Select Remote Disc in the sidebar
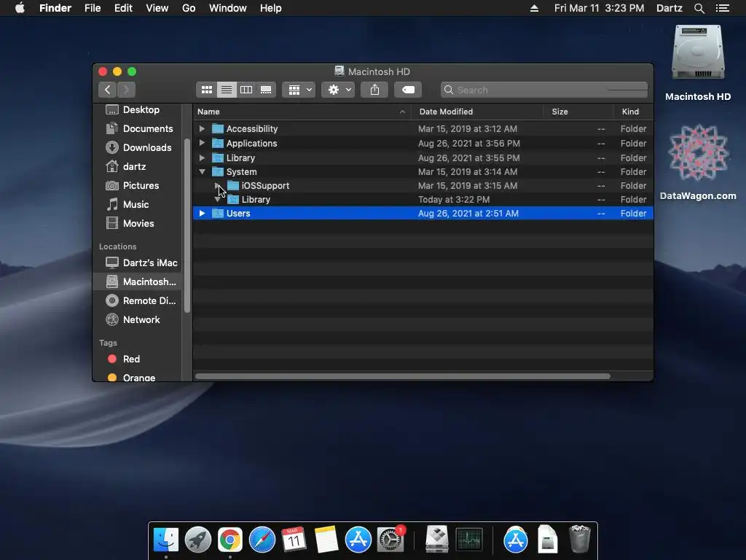746x560 pixels. click(x=138, y=300)
